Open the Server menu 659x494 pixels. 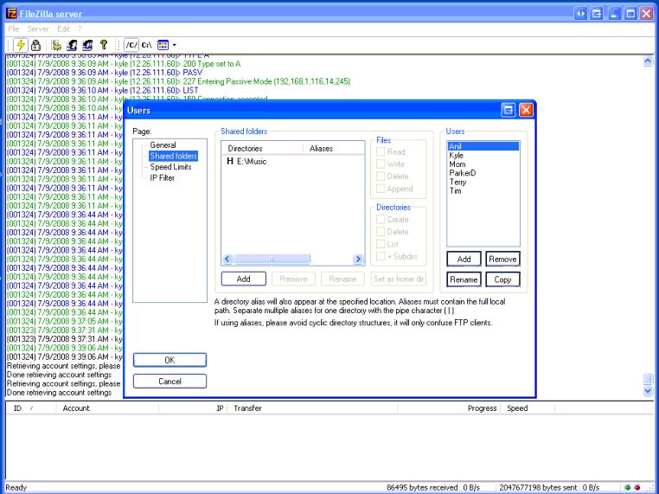38,29
